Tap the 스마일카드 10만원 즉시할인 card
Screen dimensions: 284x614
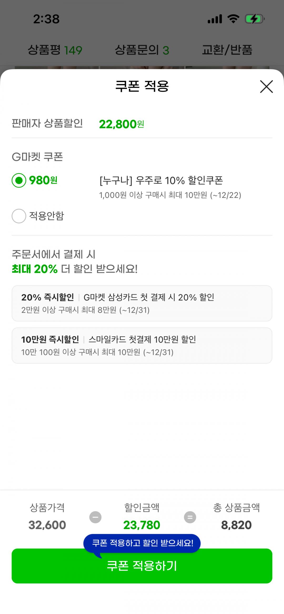click(x=142, y=345)
